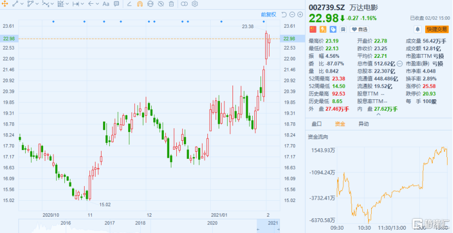Select the price range ruler tool
The image size is (453, 233).
76,4
